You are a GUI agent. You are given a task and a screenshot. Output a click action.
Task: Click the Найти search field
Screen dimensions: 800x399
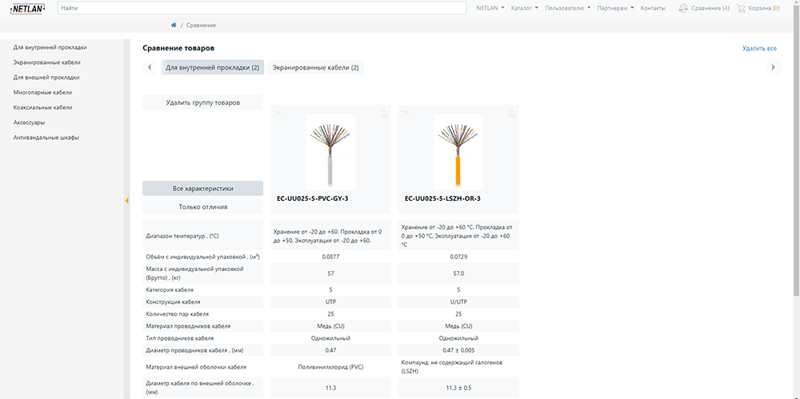pyautogui.click(x=262, y=8)
